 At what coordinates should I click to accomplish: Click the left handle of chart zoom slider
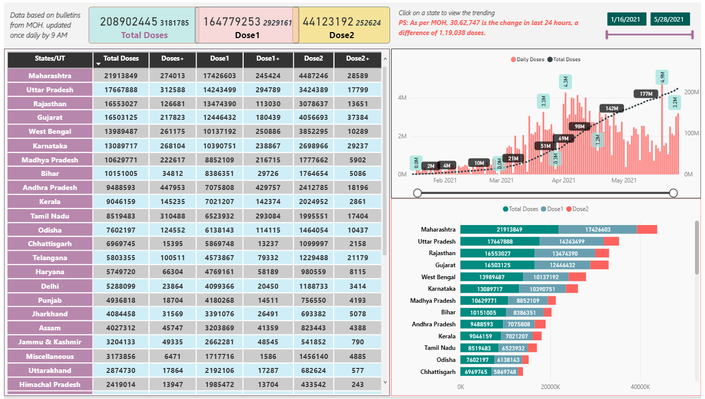(417, 193)
